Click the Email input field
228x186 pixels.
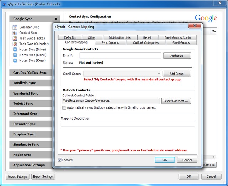click(x=120, y=56)
